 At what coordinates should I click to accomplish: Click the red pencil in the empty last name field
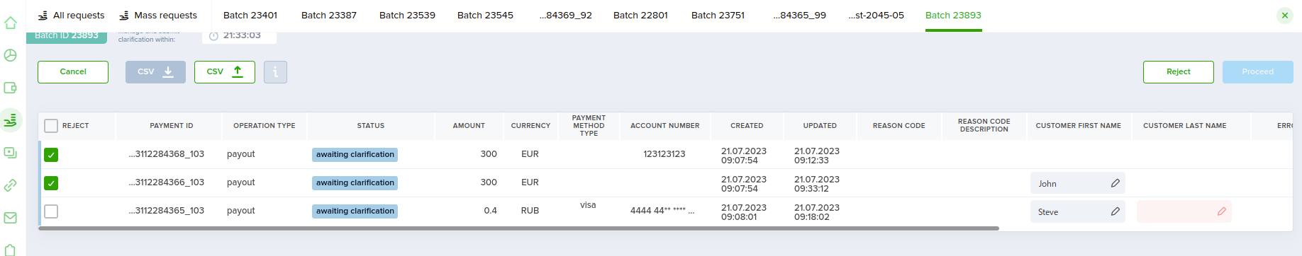1222,211
